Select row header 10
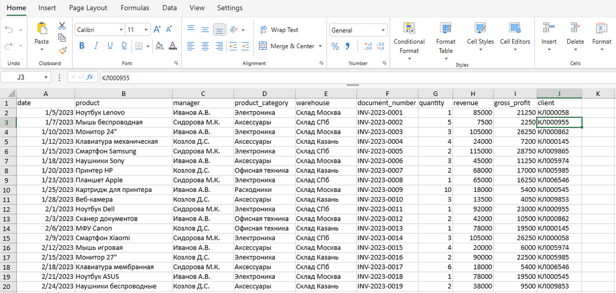 pos(8,190)
